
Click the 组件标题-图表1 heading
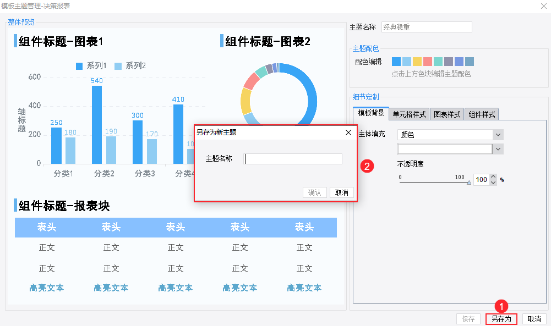coord(61,41)
